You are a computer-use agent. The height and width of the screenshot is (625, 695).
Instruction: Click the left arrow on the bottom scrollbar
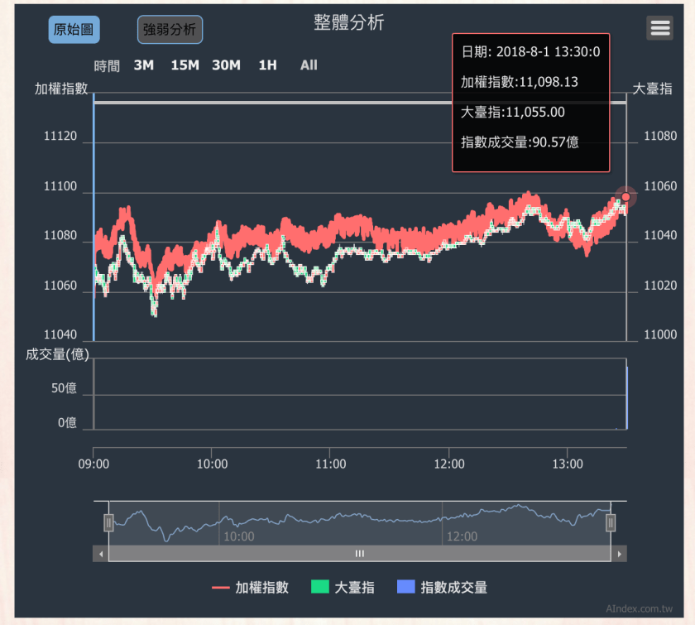[103, 553]
